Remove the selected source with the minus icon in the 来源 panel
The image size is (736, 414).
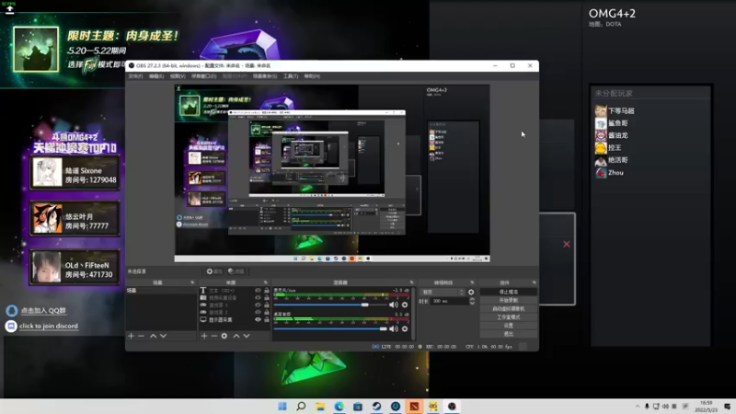(214, 336)
